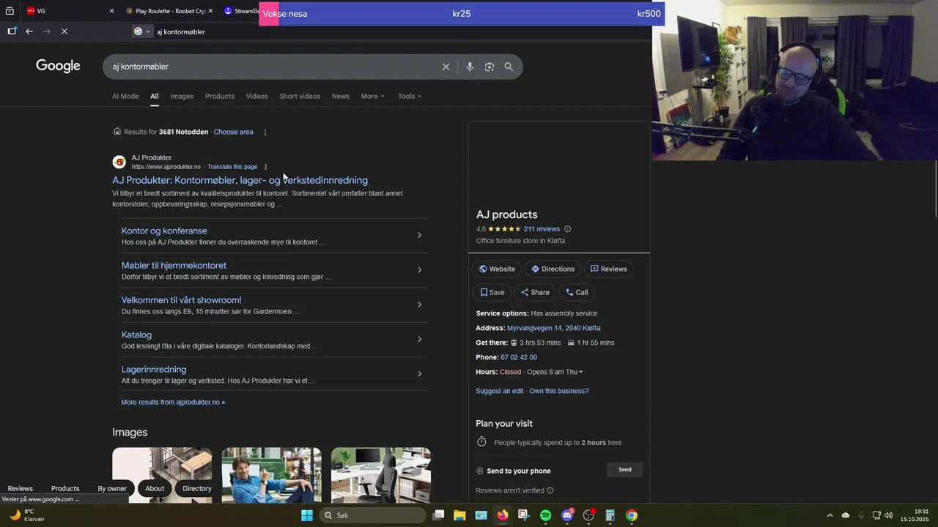Open Snipping Tool from taskbar

pos(523,515)
